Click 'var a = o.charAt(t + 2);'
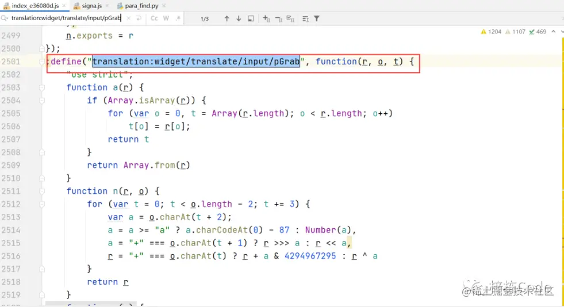This screenshot has width=564, height=307. click(x=170, y=217)
